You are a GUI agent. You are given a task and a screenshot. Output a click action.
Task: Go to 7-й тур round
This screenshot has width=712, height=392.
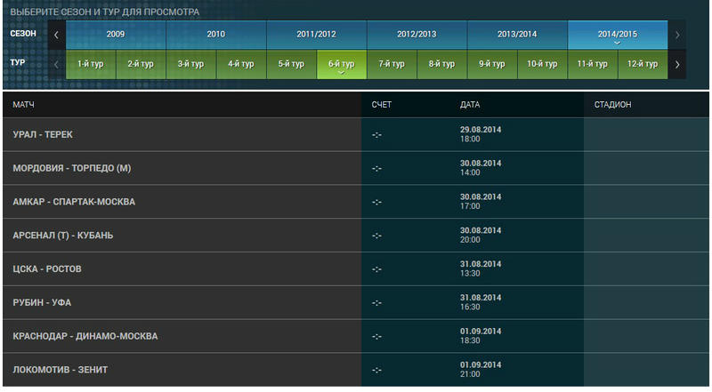[x=392, y=64]
